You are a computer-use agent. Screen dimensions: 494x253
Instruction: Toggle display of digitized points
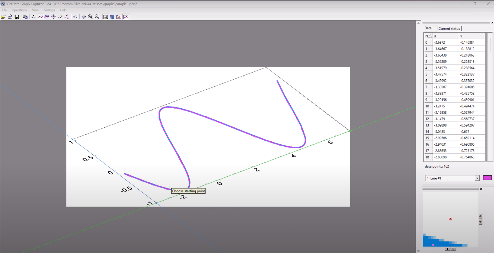point(118,17)
